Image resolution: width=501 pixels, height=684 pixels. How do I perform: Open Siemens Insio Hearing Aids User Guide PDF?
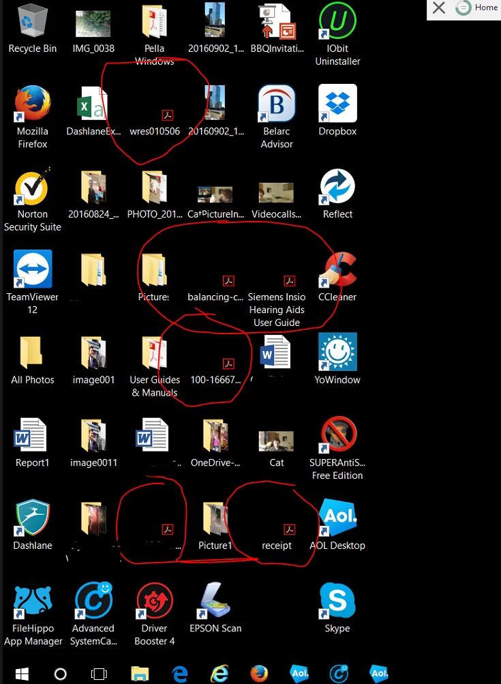(x=289, y=281)
